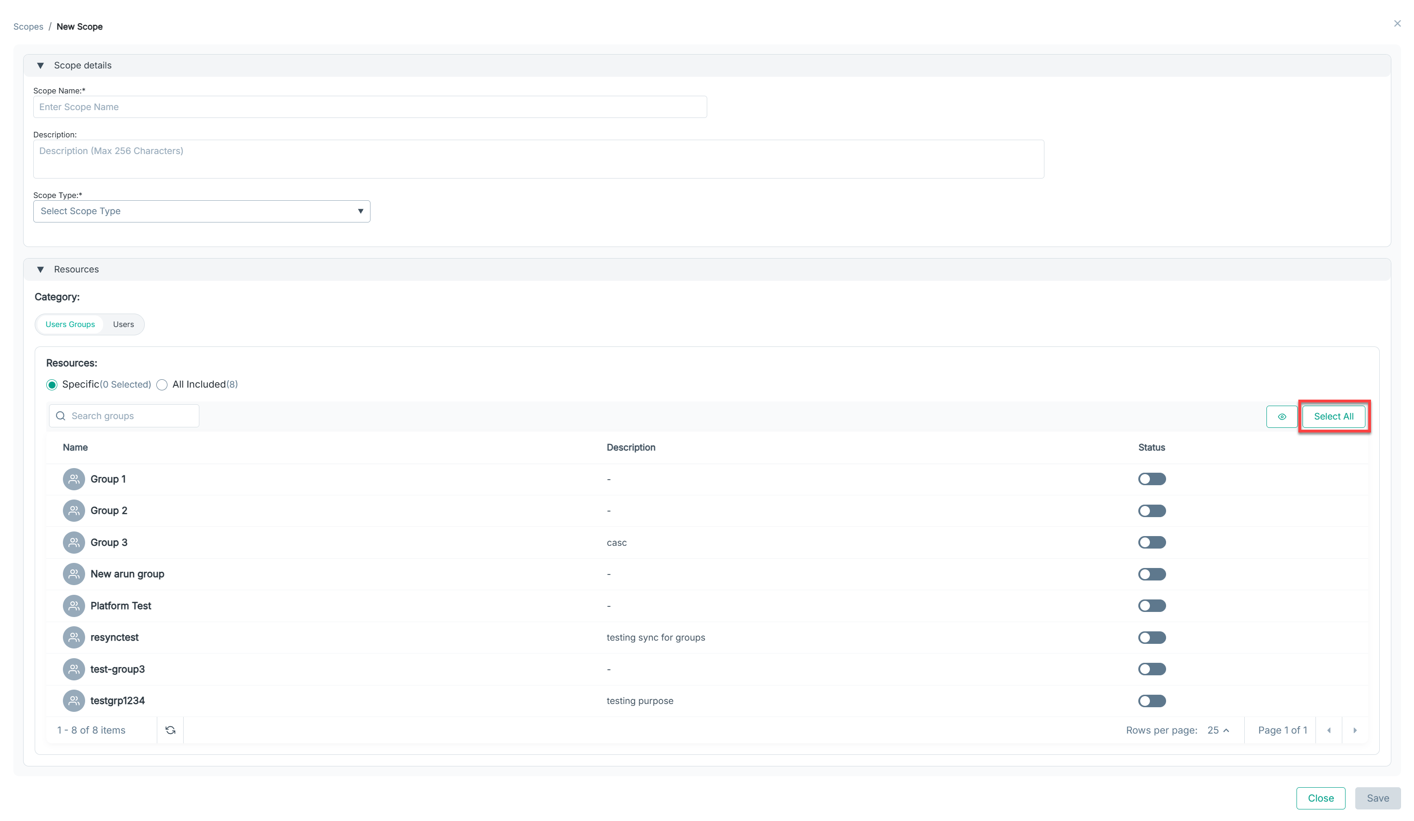Open the Select Scope Type dropdown

pos(202,211)
